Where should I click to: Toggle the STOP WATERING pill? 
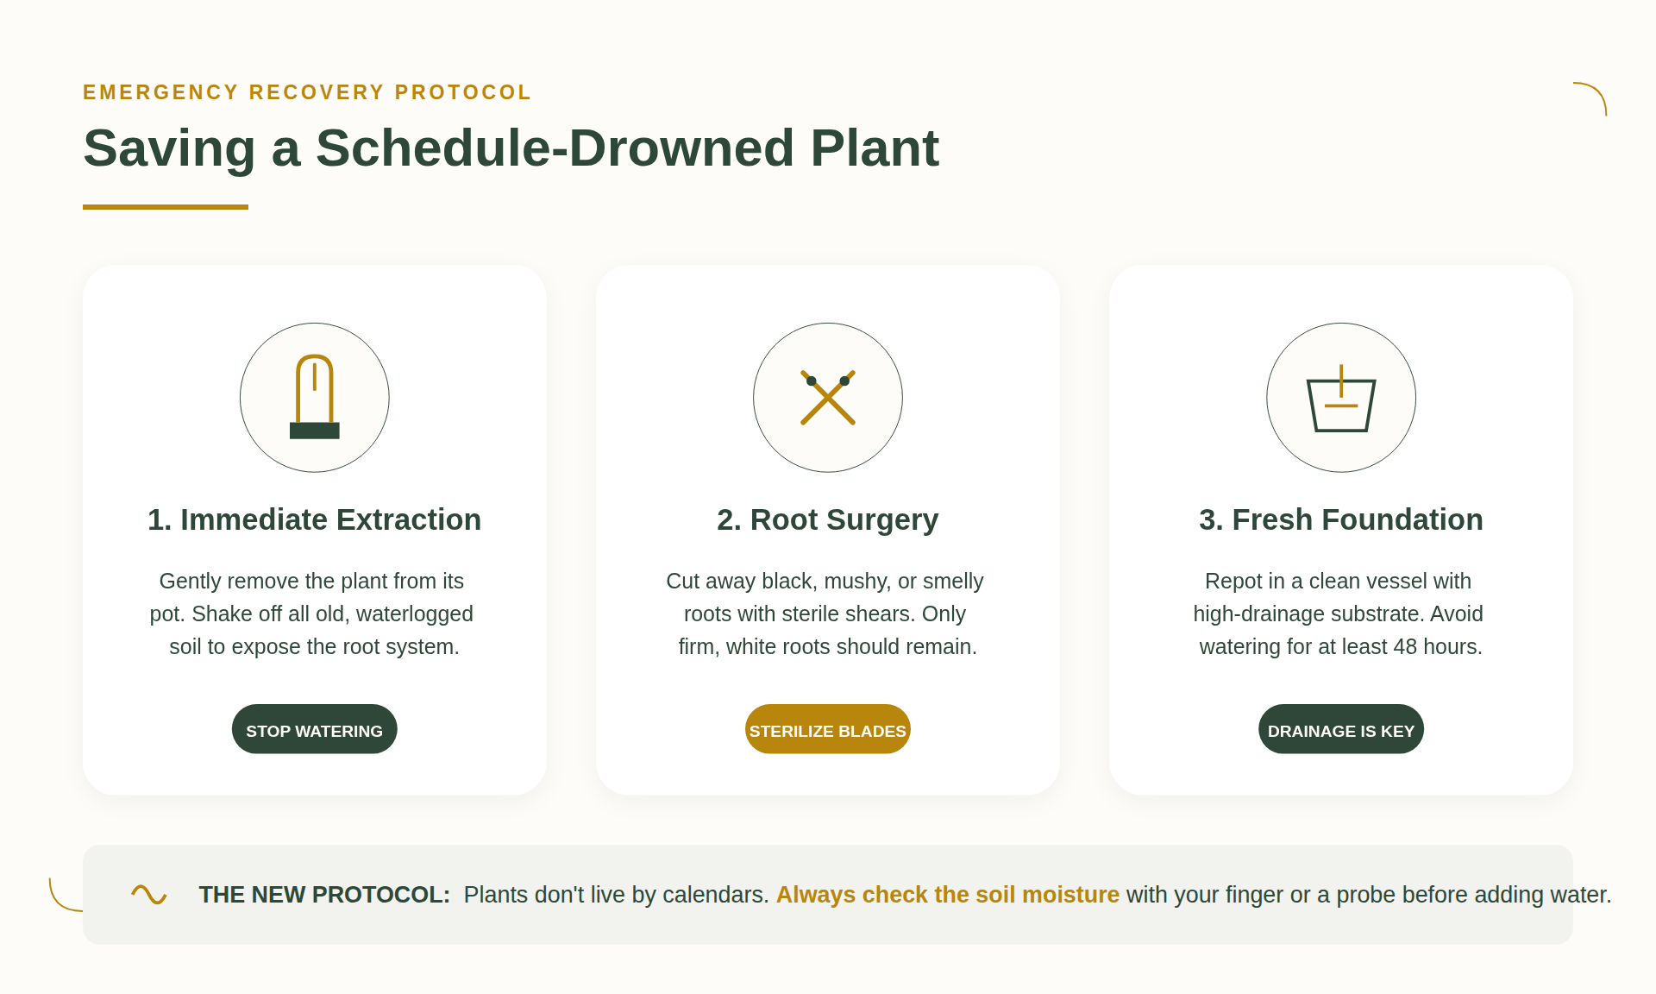(314, 729)
